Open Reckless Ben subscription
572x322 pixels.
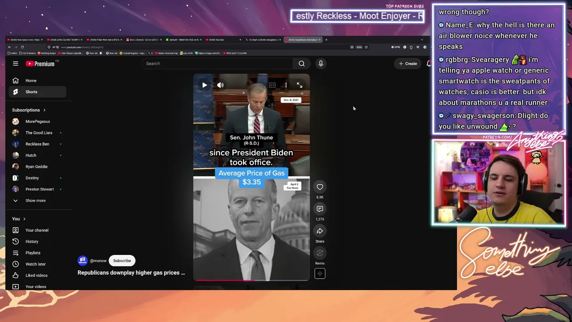38,144
